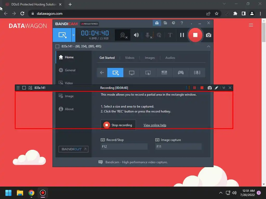
Task: Click the Bandicam footer message icon
Action: click(101, 162)
